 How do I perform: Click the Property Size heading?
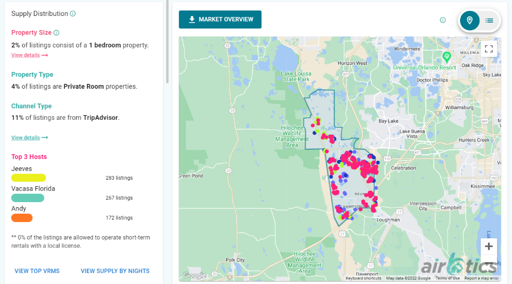[x=31, y=32]
